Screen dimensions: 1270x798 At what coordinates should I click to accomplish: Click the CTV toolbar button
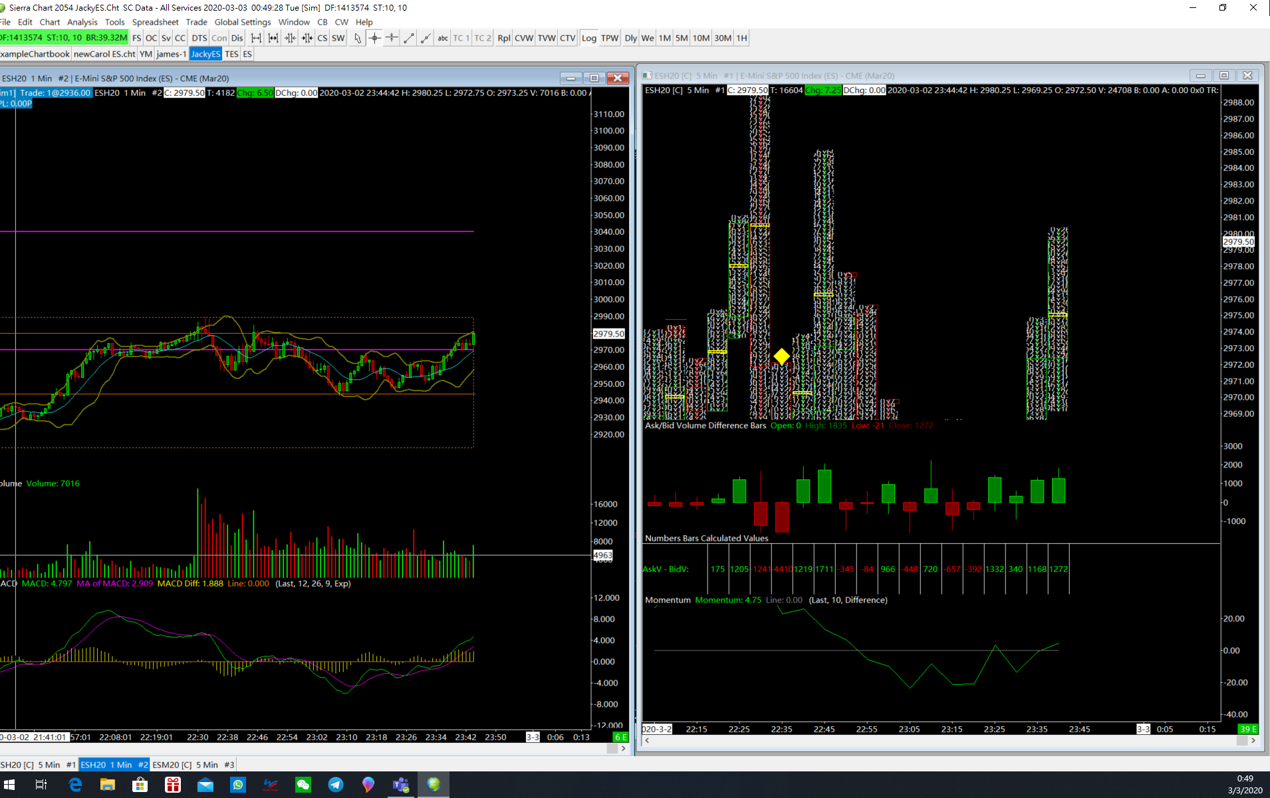point(568,38)
